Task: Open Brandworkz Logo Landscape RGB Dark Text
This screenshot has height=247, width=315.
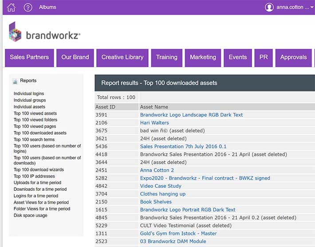Action: (x=192, y=115)
